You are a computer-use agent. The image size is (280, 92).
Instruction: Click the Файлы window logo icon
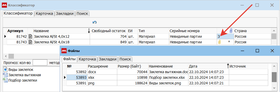(x=64, y=51)
